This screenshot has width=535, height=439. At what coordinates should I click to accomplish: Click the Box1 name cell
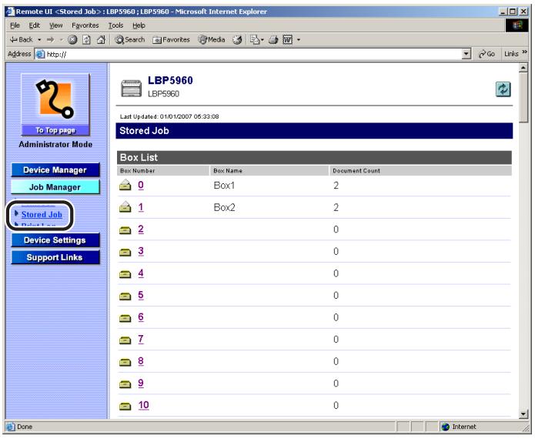(224, 186)
